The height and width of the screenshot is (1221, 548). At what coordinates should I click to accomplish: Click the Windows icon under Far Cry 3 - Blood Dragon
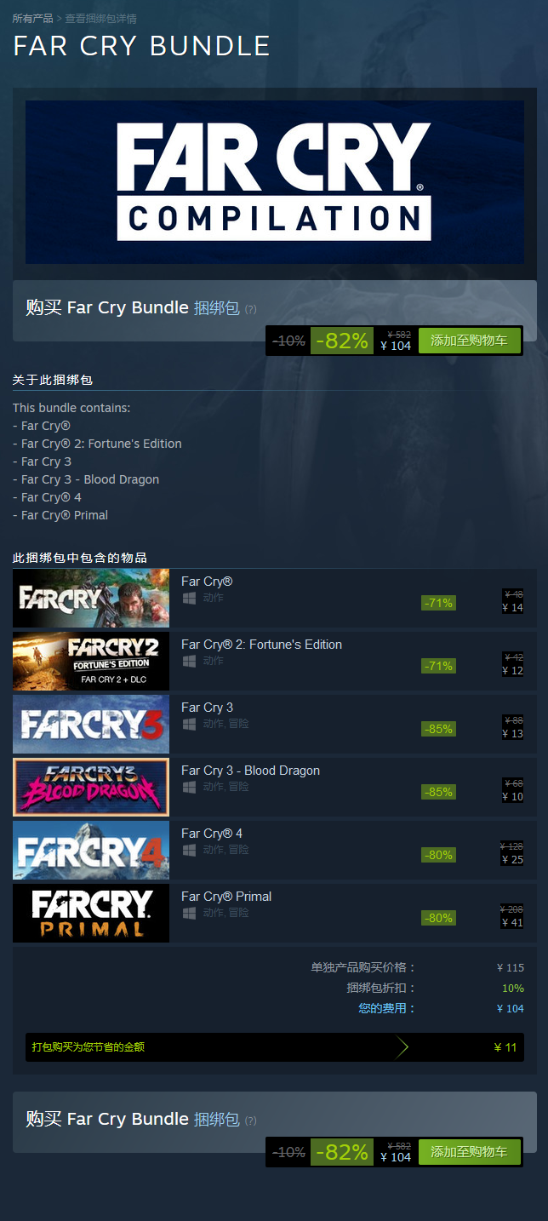[x=189, y=787]
